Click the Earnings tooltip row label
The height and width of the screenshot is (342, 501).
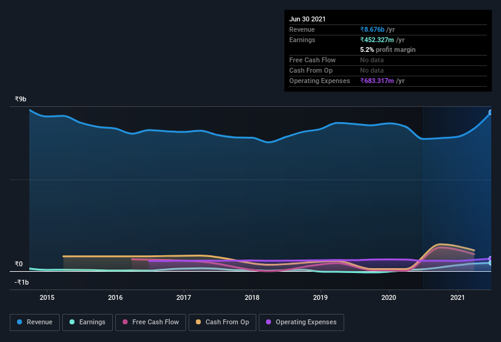(x=302, y=40)
